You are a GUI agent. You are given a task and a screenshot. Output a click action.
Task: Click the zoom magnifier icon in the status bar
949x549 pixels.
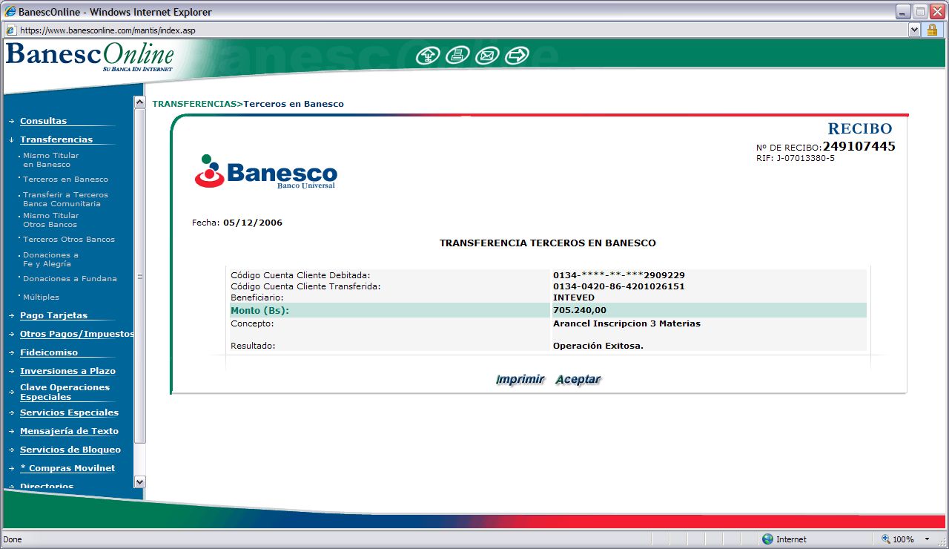(x=886, y=539)
